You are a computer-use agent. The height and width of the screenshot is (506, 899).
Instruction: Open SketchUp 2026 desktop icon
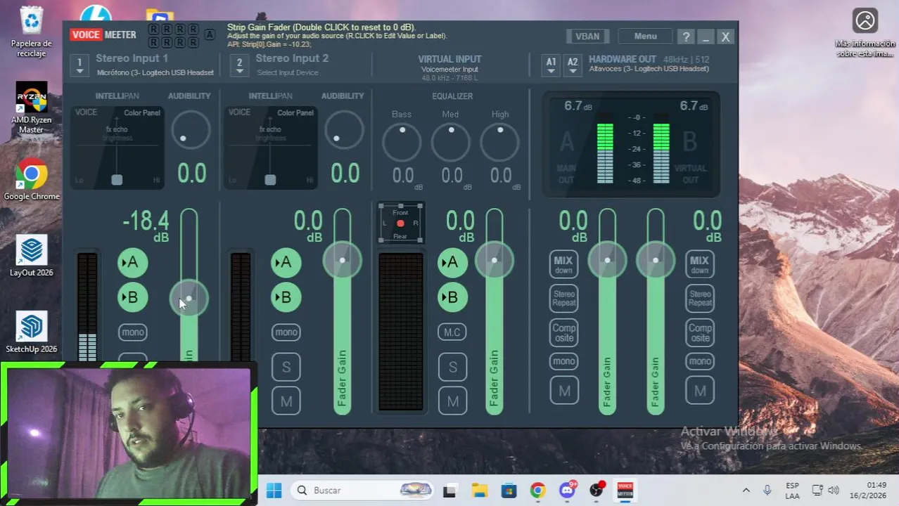point(32,332)
